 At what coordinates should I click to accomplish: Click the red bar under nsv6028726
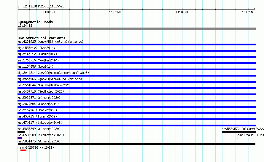tap(23, 150)
